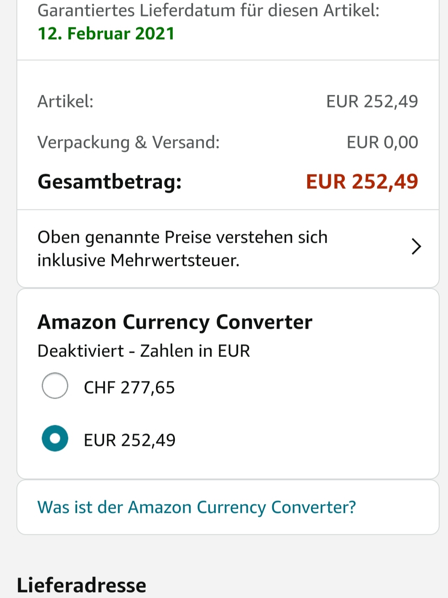Image resolution: width=448 pixels, height=598 pixels.
Task: Select the EUR 252,49 radio button
Action: tap(55, 438)
